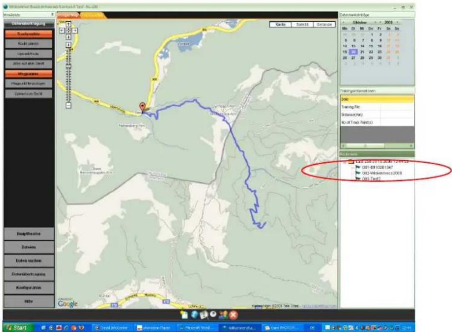
Task: Click the Upload zum Gerät button
Action: pyautogui.click(x=29, y=94)
